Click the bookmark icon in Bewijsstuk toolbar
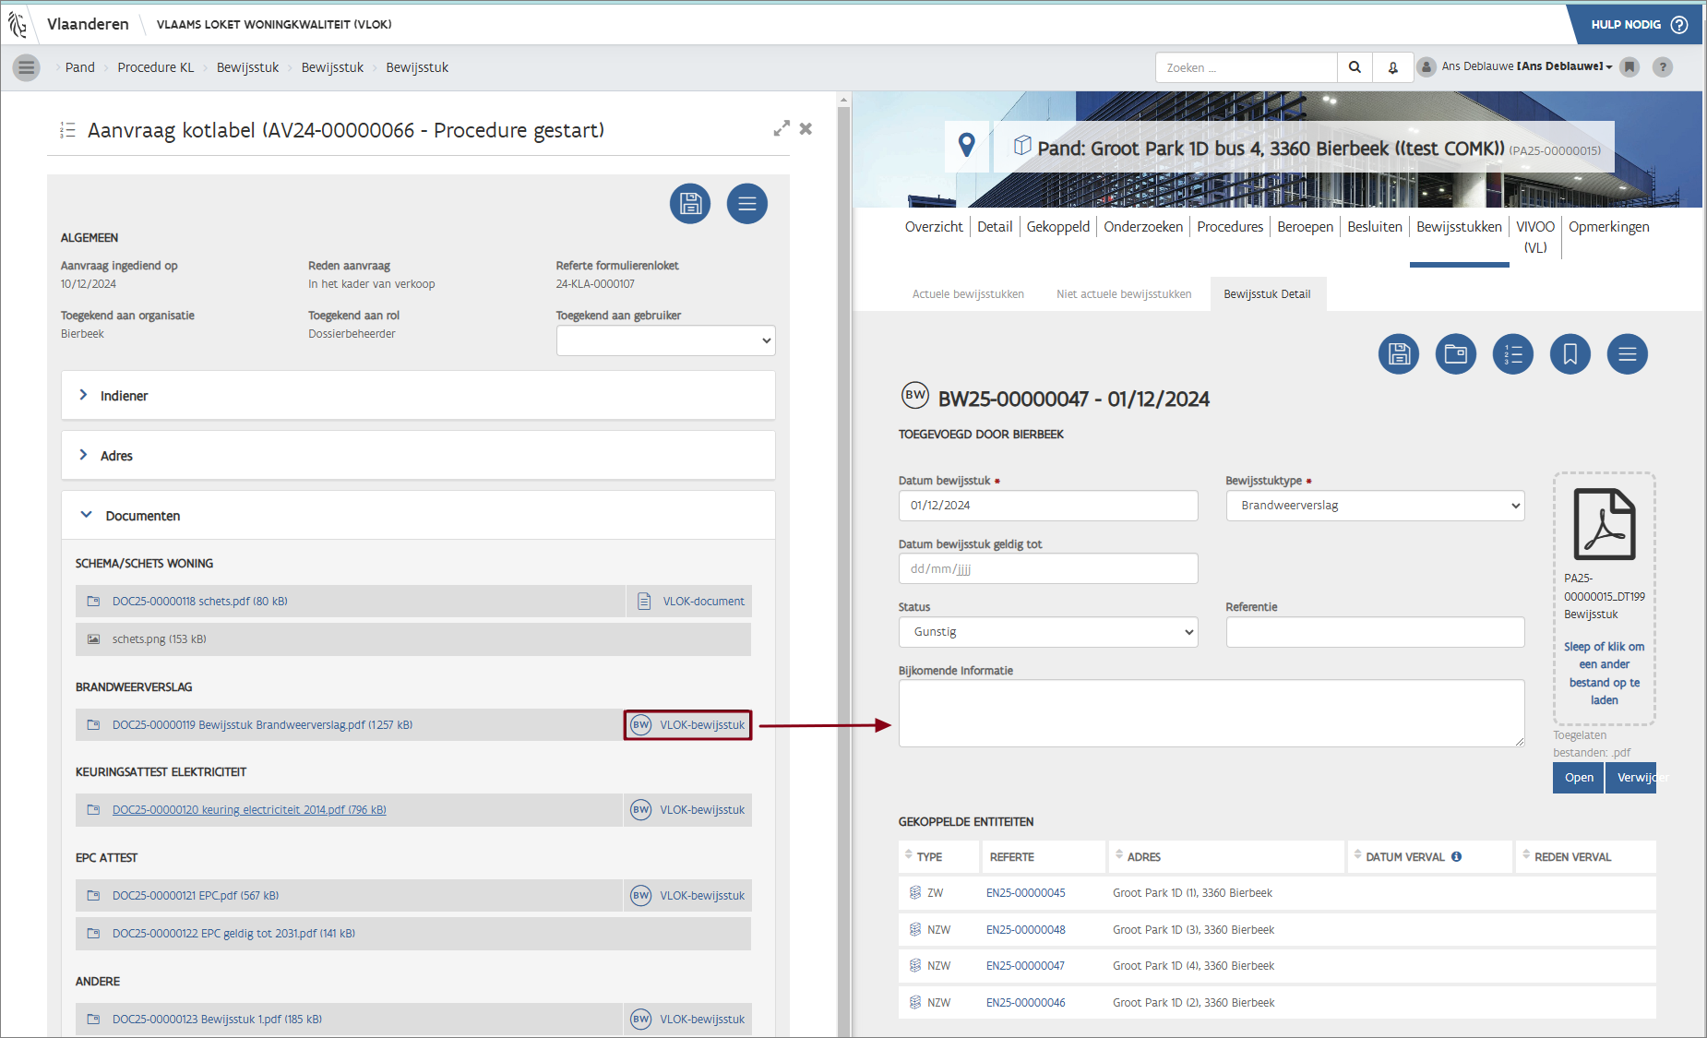 click(x=1570, y=354)
